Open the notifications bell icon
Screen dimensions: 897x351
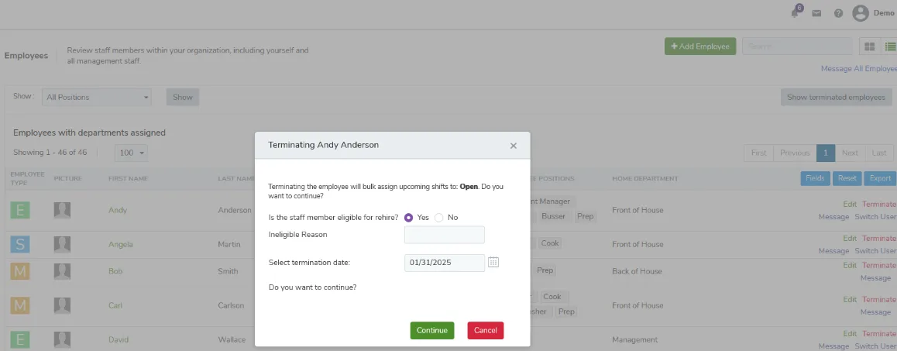(796, 12)
